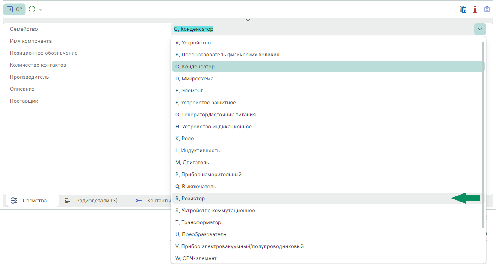This screenshot has width=496, height=264.
Task: Pick 'D, Микросхема' in the dropdown list
Action: click(195, 79)
